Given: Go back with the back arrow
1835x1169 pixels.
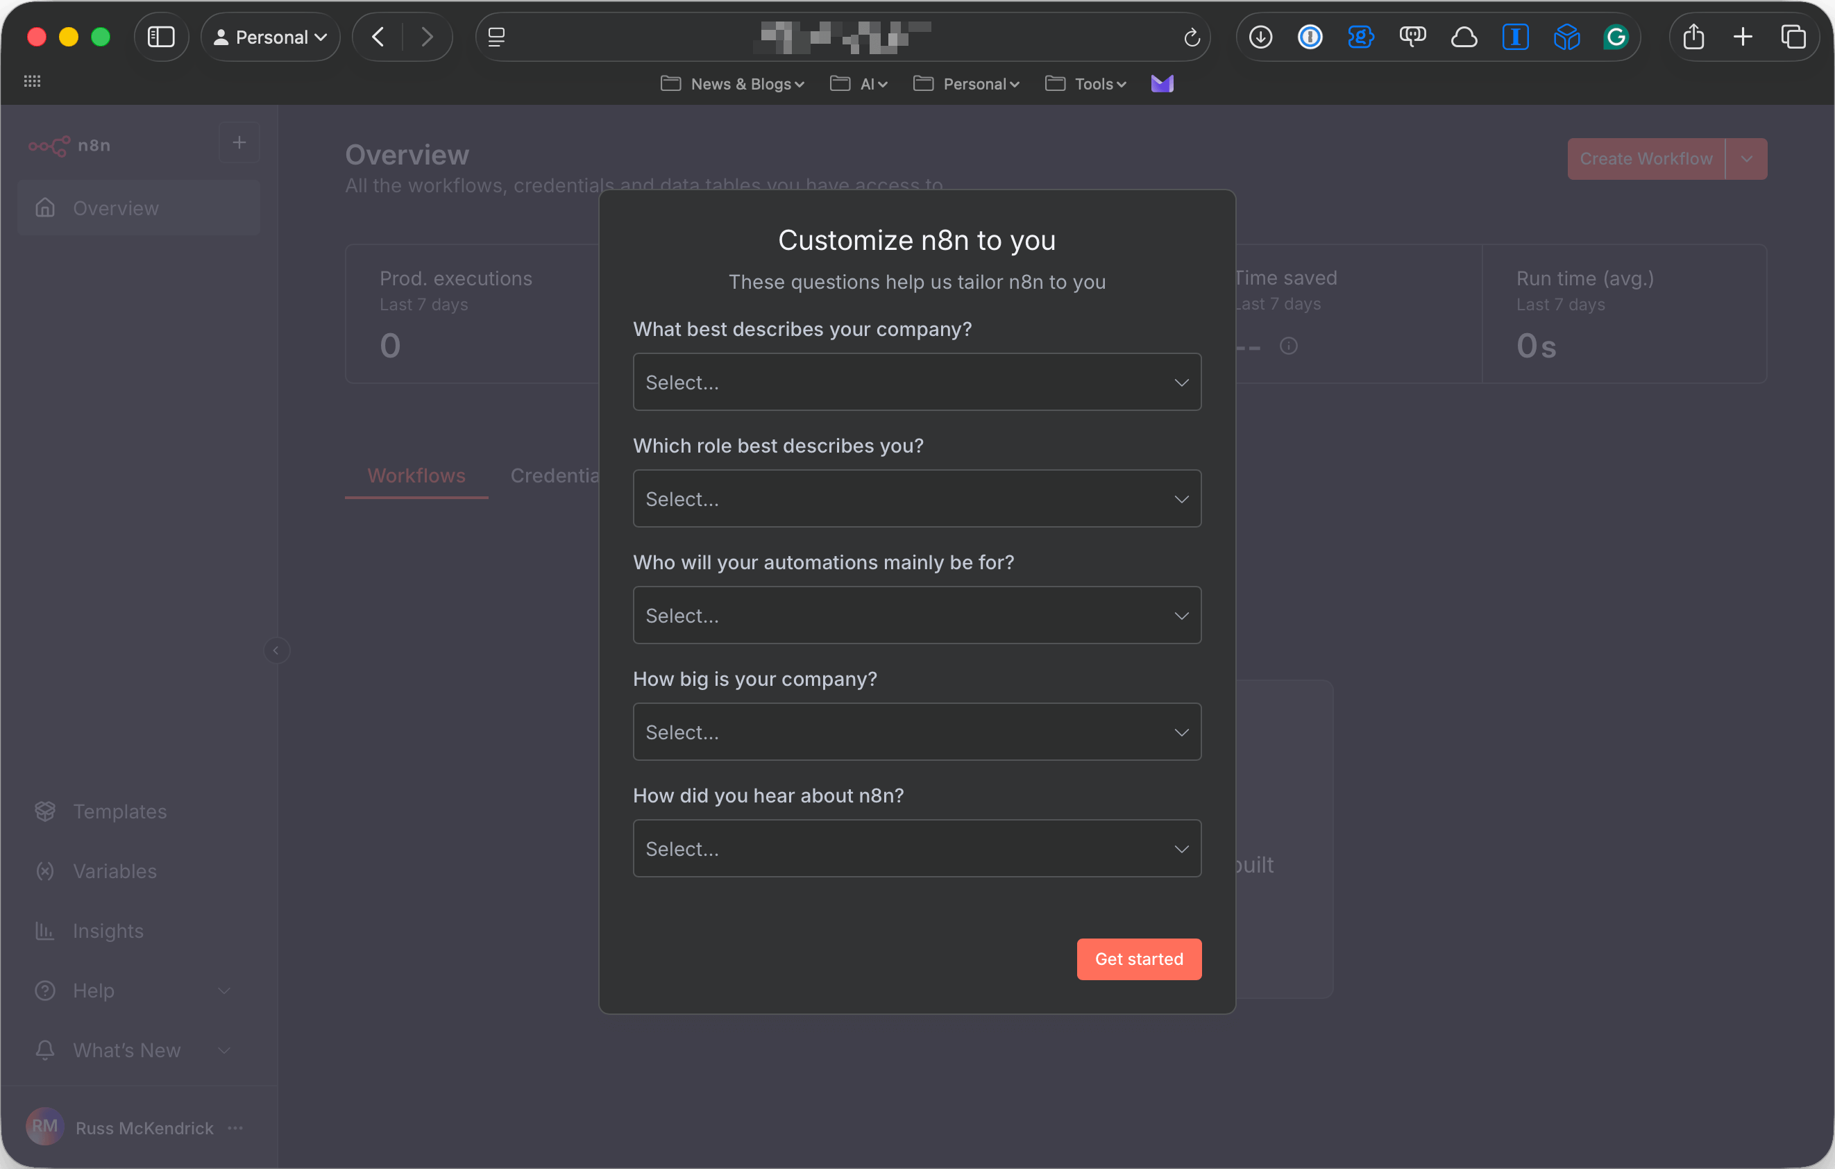Looking at the screenshot, I should click(378, 37).
